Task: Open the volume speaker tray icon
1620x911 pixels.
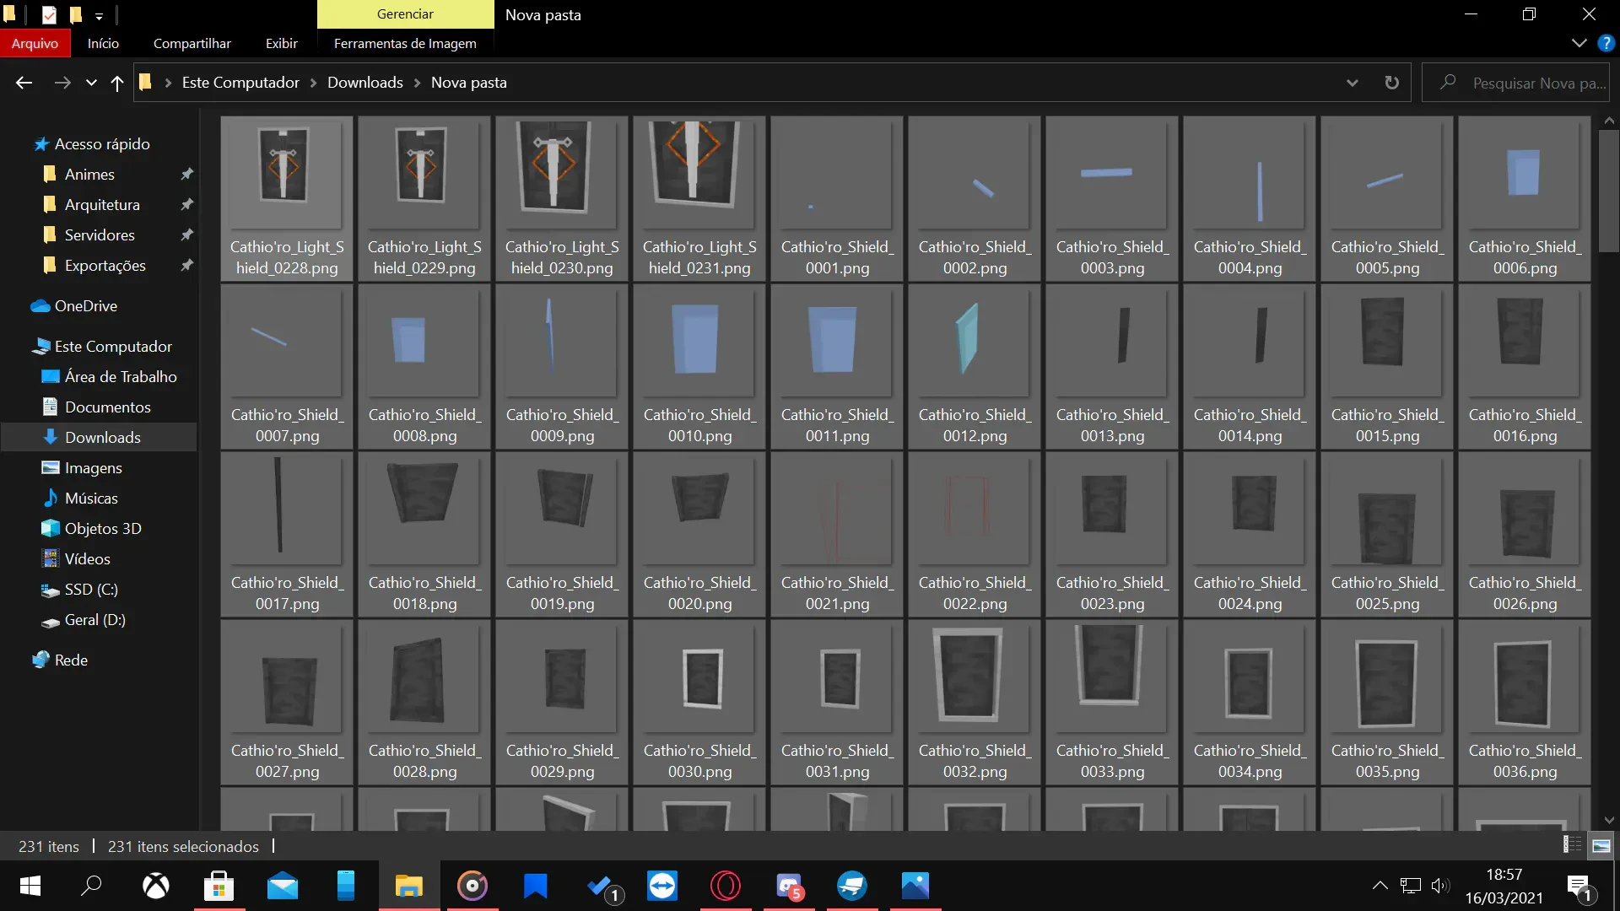Action: point(1440,886)
